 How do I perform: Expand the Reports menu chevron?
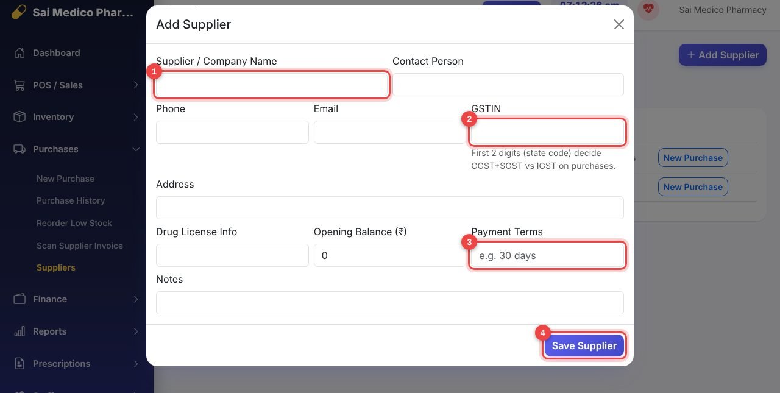[136, 331]
